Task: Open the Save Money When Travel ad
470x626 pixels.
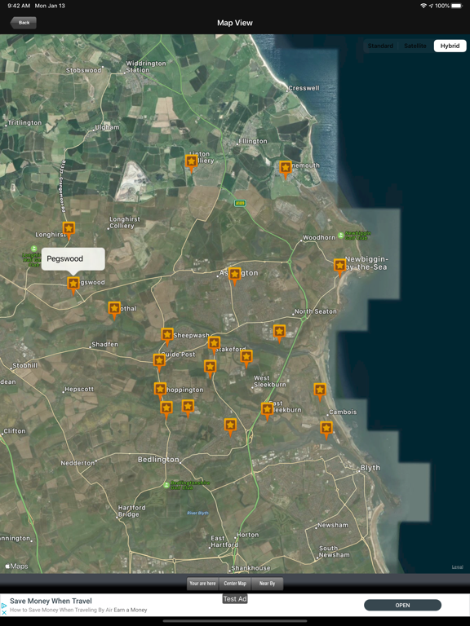Action: click(402, 606)
